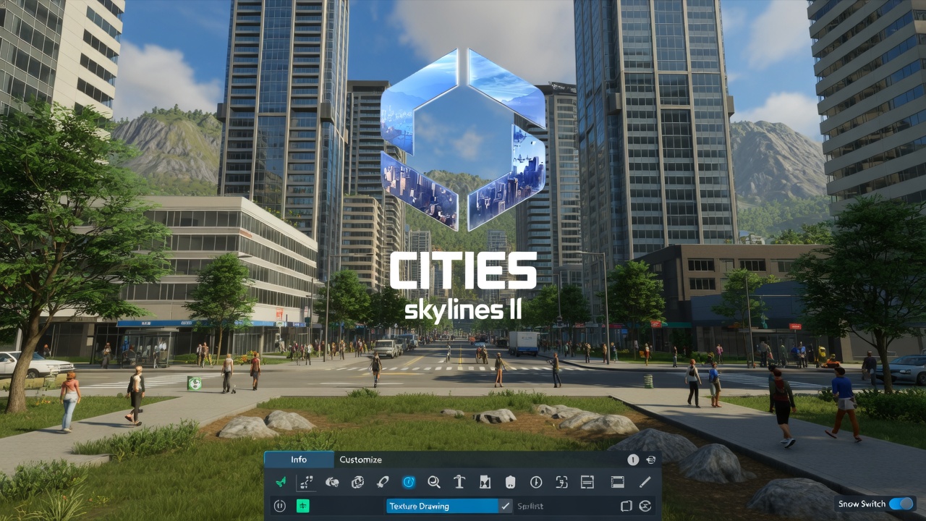Open the Customize tab
The height and width of the screenshot is (521, 926).
(360, 459)
